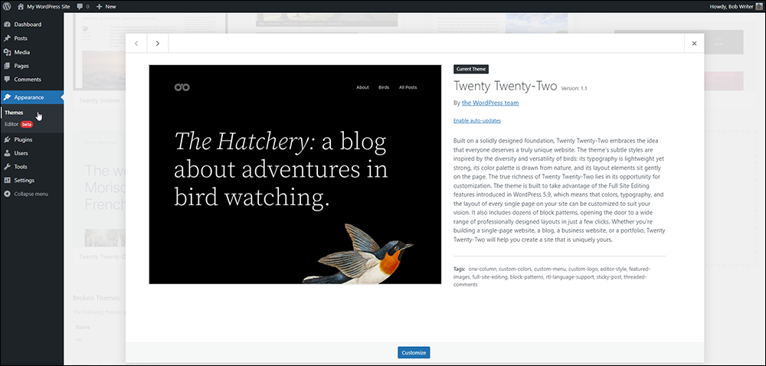This screenshot has width=766, height=366.
Task: Click the Twenty Twenty-Two theme screenshot
Action: coord(295,175)
